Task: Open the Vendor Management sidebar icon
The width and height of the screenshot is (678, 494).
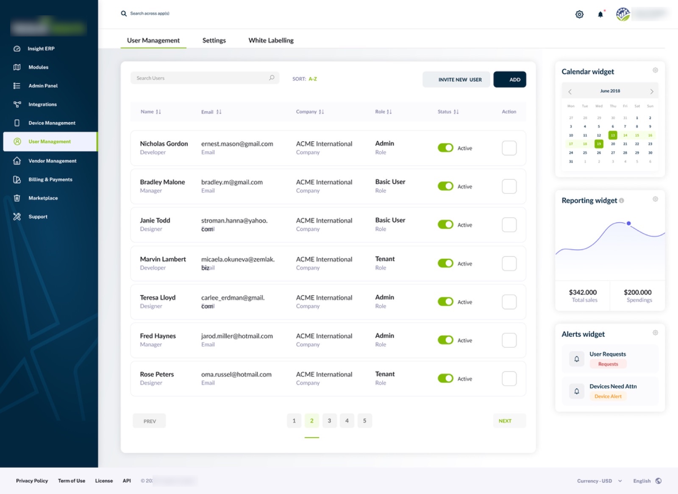Action: click(17, 161)
